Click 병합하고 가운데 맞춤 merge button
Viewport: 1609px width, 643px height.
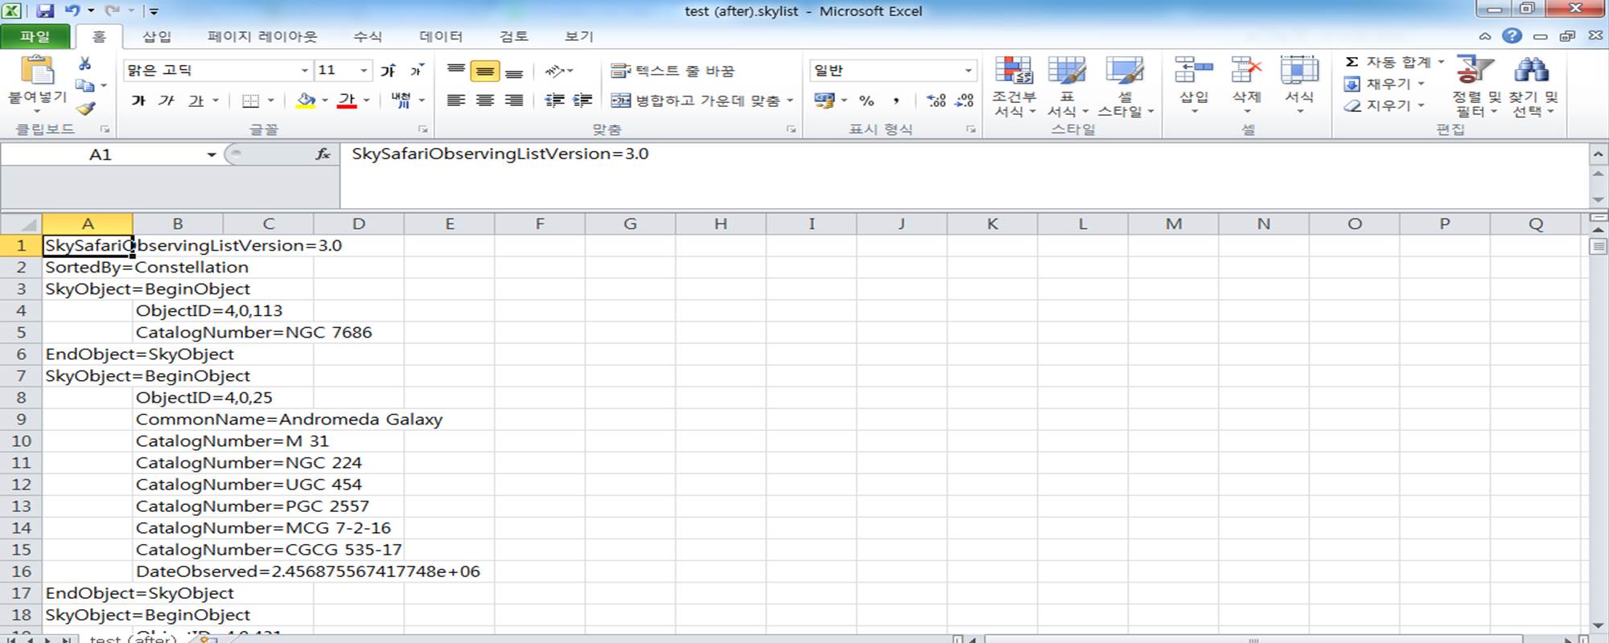[x=697, y=100]
